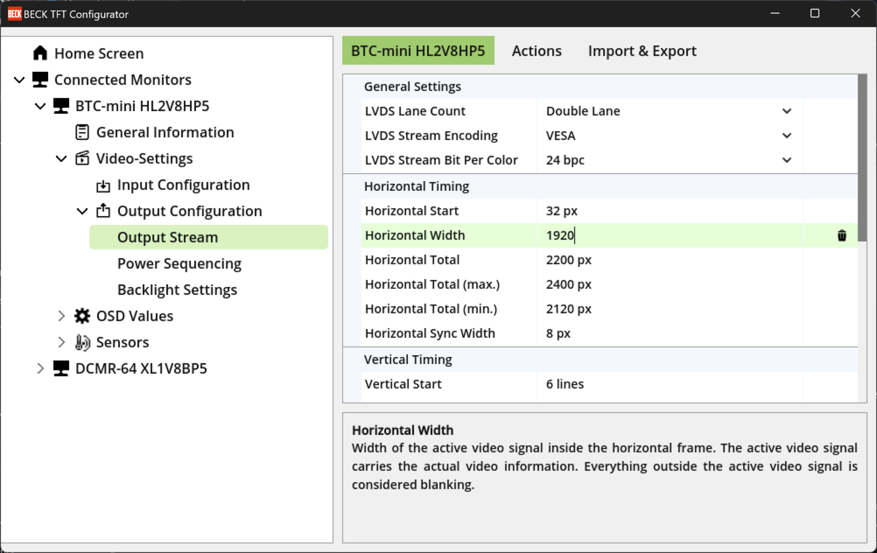
Task: Open the Import & Export tab
Action: [x=642, y=51]
